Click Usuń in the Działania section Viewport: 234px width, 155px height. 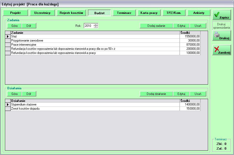pos(198,94)
